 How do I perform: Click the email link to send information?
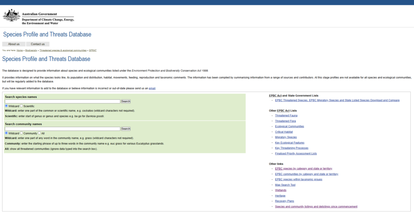152,88
